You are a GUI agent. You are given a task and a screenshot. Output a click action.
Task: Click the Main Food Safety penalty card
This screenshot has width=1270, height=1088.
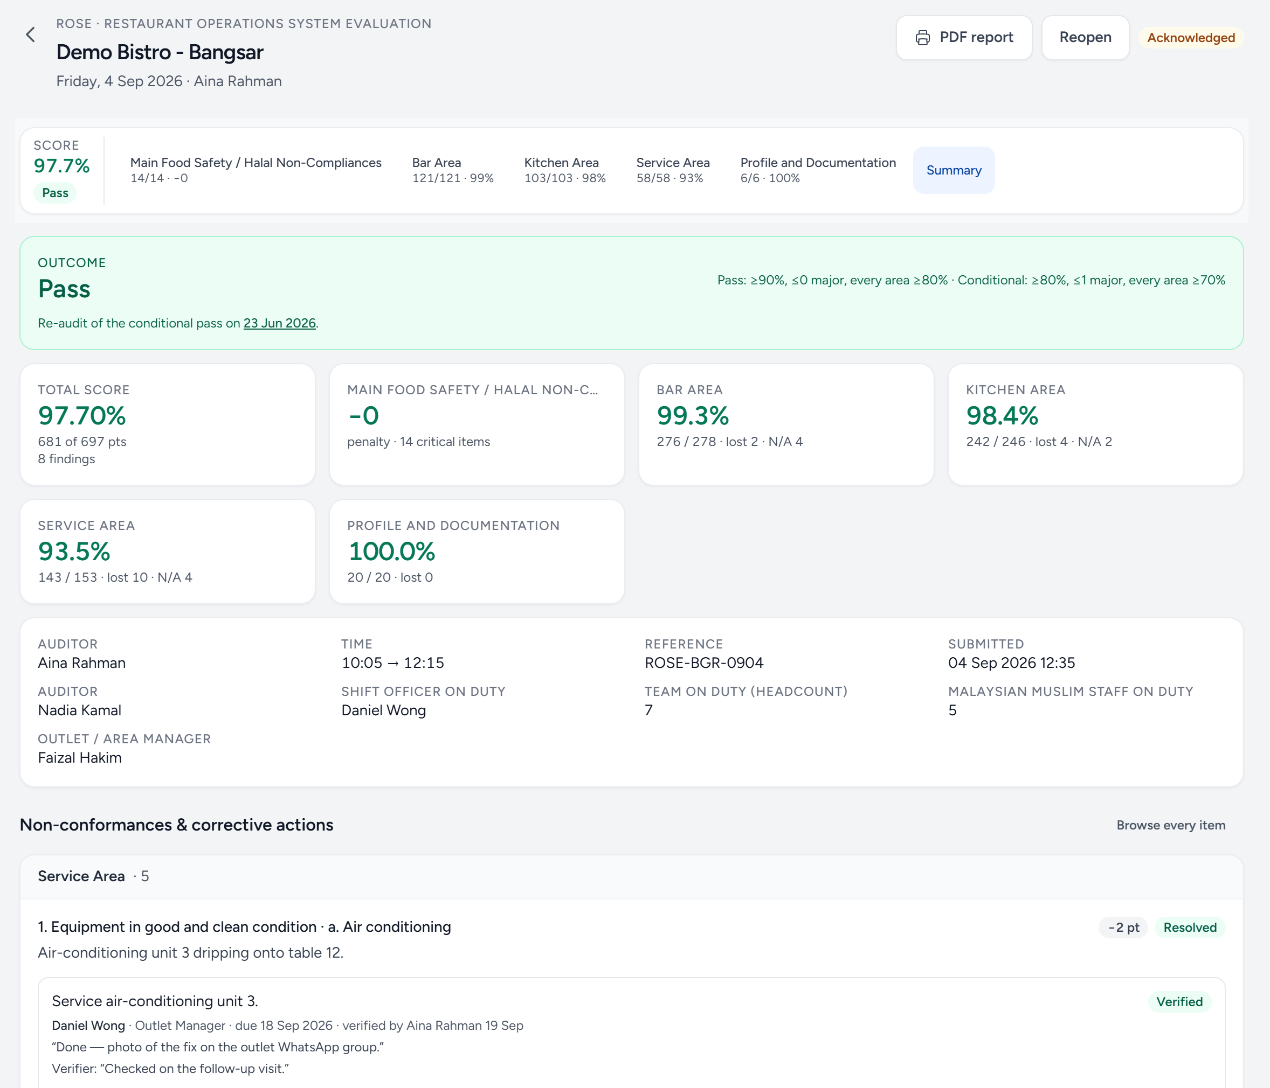(x=477, y=424)
